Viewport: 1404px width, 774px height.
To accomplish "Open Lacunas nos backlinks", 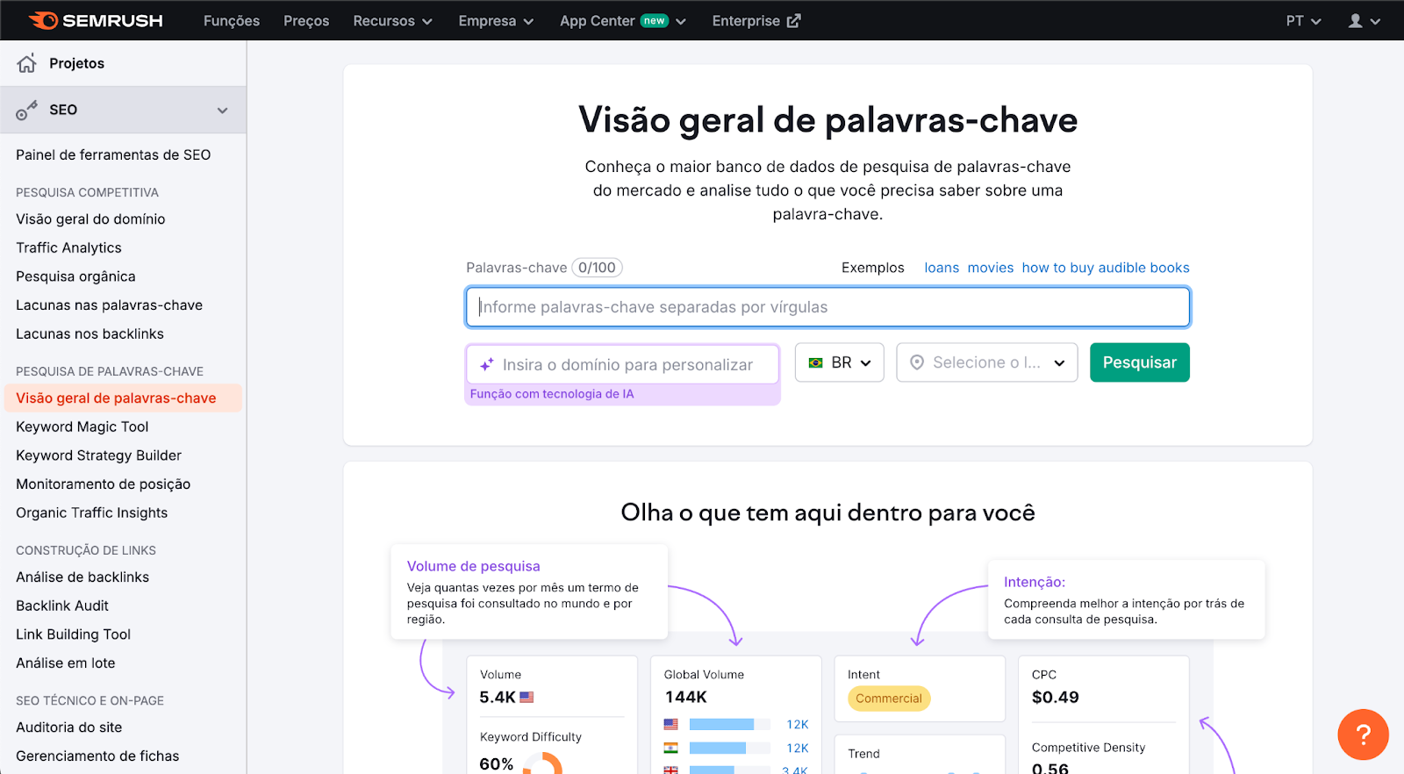I will (x=90, y=333).
